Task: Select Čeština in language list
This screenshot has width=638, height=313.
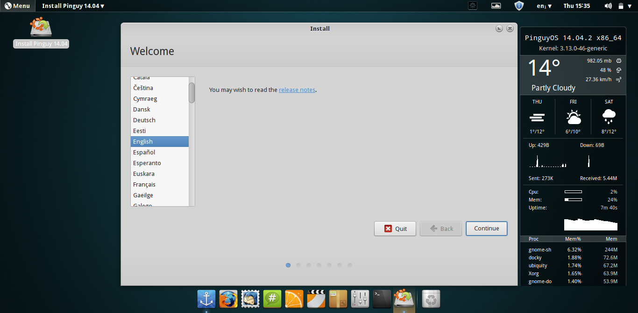Action: click(160, 88)
